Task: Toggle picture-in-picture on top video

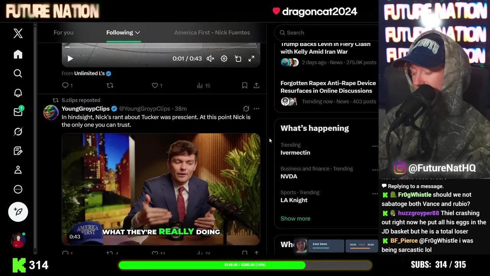Action: pos(238,59)
